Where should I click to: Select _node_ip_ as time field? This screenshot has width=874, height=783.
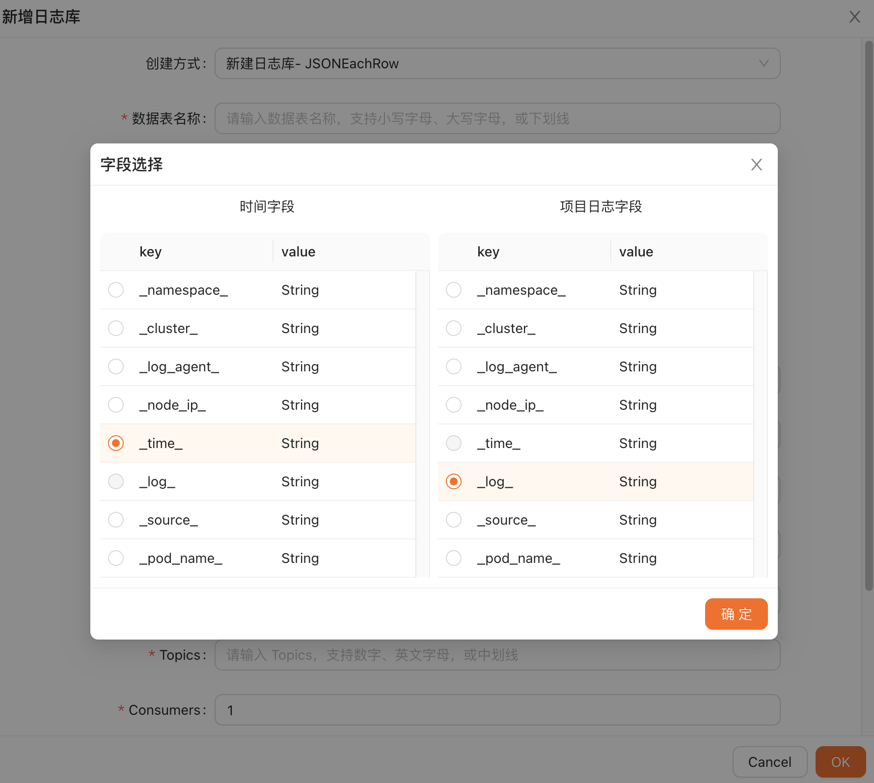(x=116, y=405)
